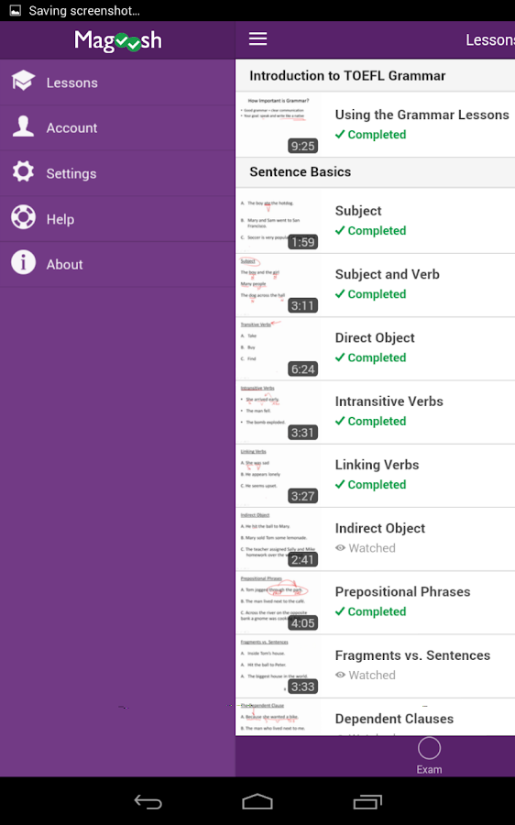The image size is (515, 825).
Task: Tap the Android back arrow
Action: 148,802
